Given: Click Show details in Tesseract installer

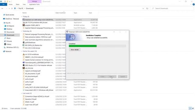Looking at the screenshot, I should [75, 50].
